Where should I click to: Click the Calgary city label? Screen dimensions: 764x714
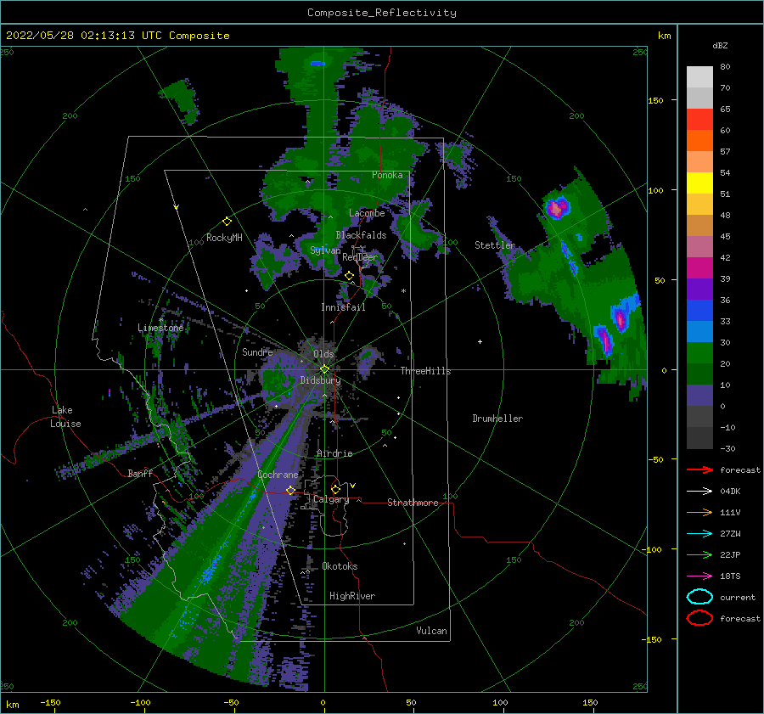coord(331,499)
